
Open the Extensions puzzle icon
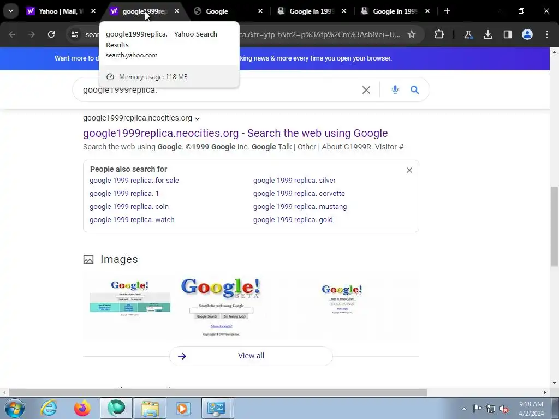(439, 34)
